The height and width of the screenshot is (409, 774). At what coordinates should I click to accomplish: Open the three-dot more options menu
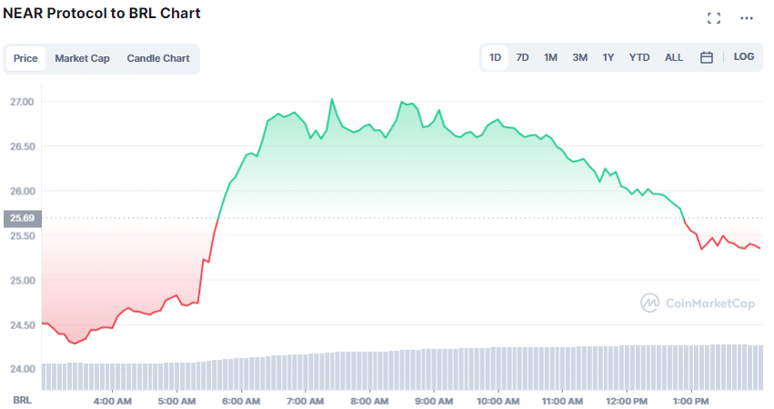[747, 18]
